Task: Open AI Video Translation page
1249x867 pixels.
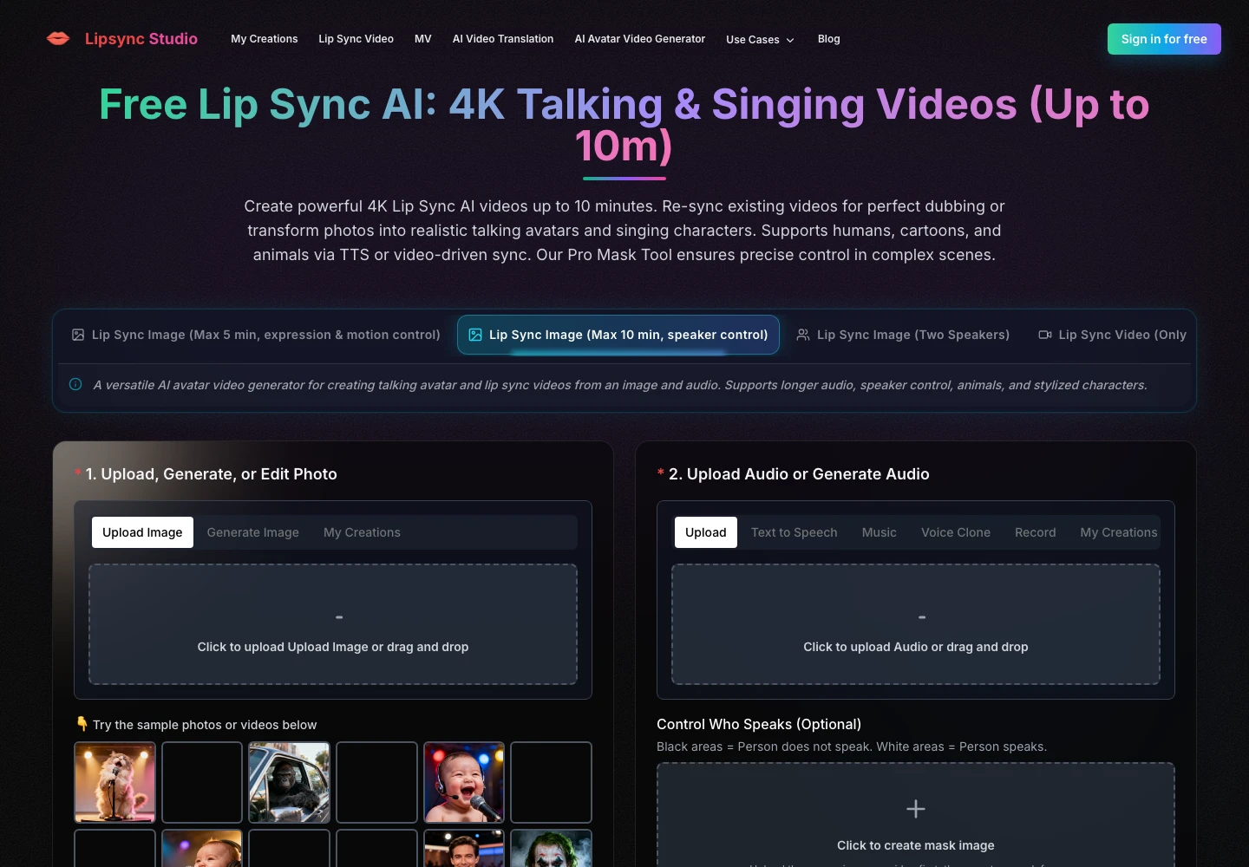Action: coord(503,39)
